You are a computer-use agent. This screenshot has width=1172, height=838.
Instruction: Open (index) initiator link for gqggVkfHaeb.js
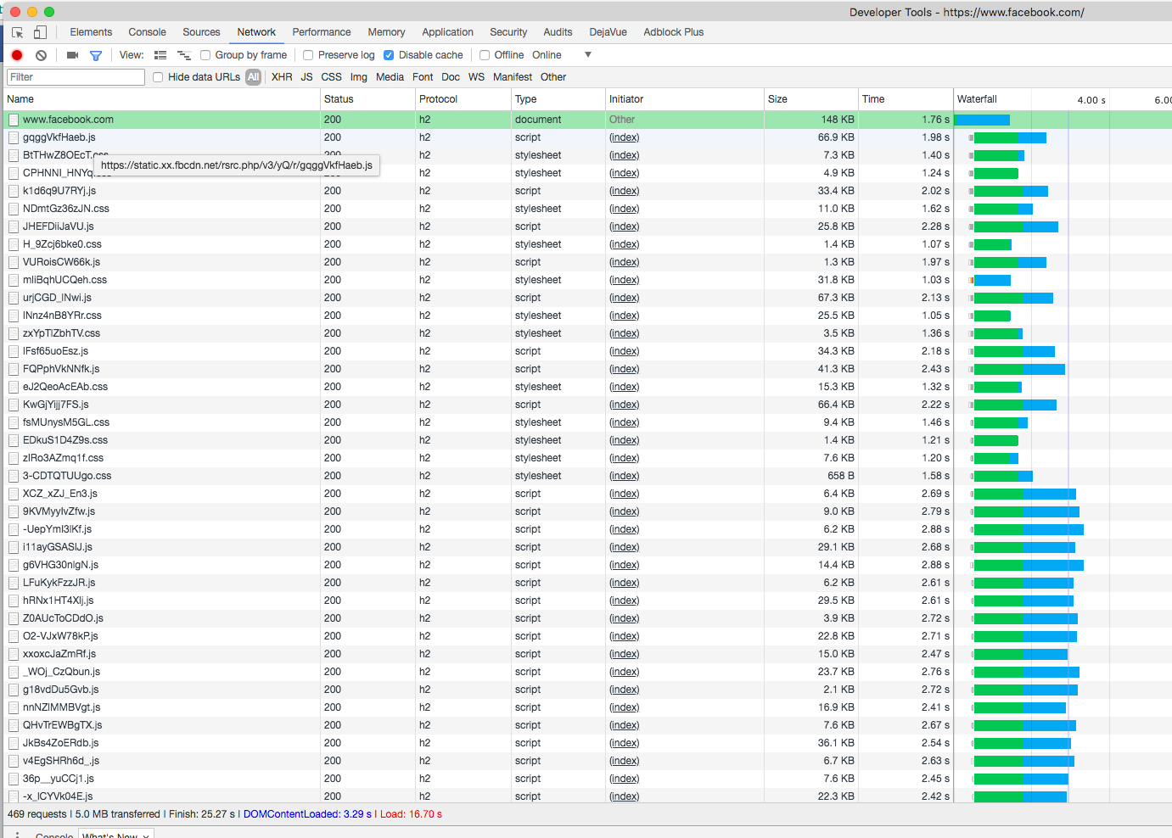624,137
